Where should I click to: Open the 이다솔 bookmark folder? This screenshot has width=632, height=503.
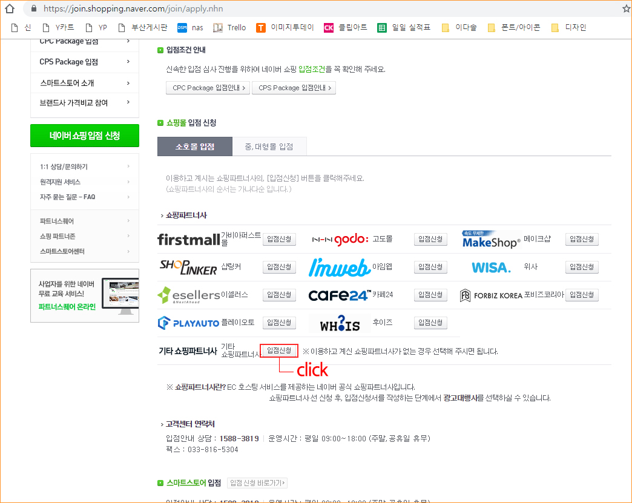[459, 27]
